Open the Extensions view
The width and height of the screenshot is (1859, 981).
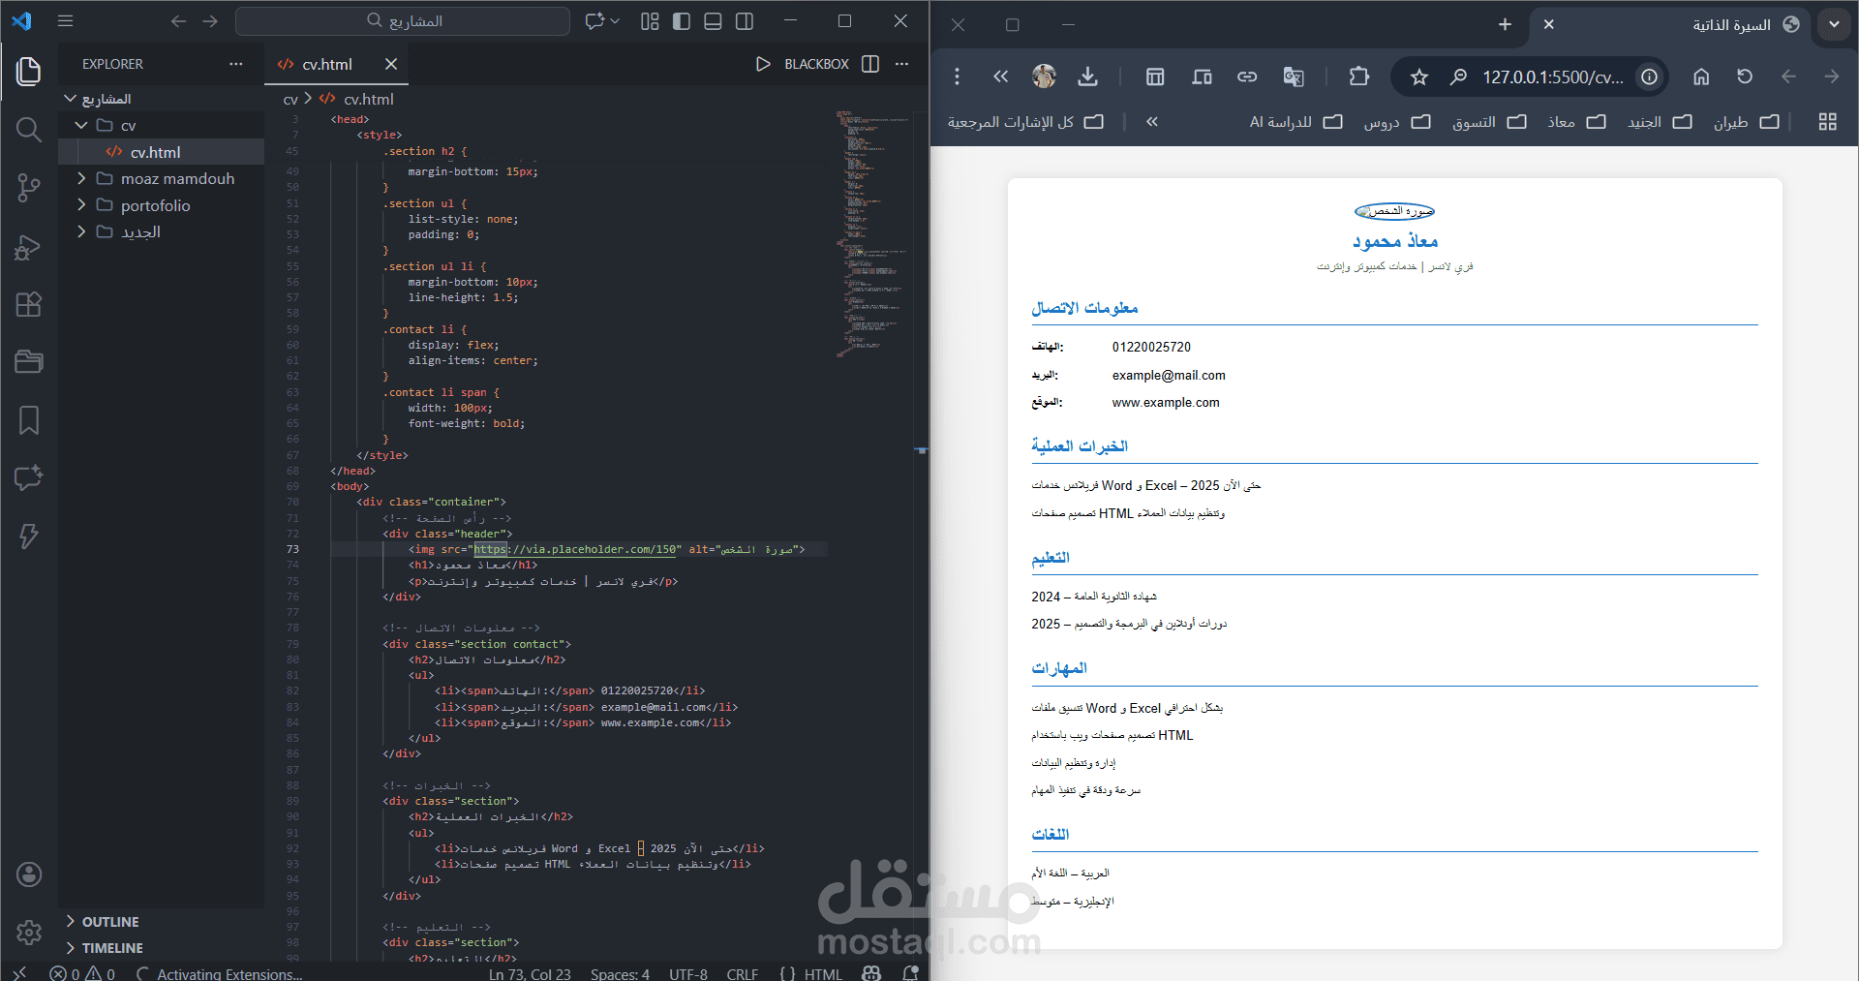[28, 304]
